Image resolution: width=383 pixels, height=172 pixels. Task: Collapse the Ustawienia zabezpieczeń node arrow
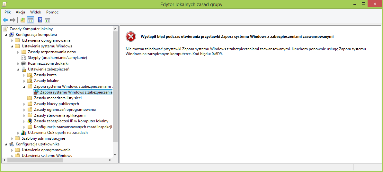(18, 70)
